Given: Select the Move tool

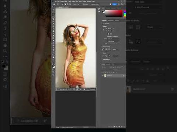Looking at the screenshot, I should tap(53, 10).
